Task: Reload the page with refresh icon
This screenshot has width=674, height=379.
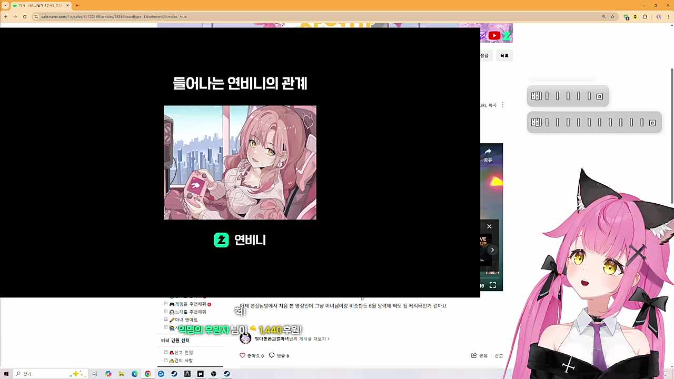Action: (25, 17)
